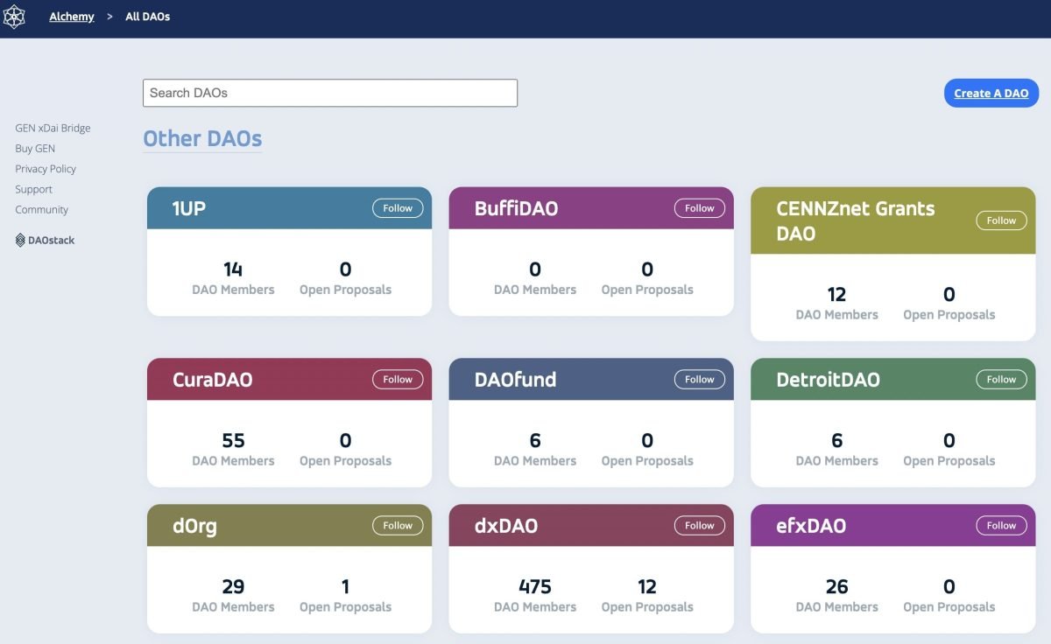This screenshot has height=644, width=1051.
Task: Select All DAOs breadcrumb
Action: 147,17
